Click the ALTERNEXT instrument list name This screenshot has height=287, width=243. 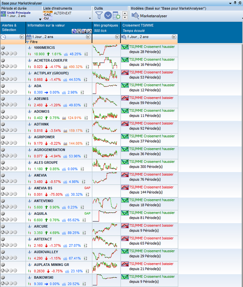pos(62,13)
